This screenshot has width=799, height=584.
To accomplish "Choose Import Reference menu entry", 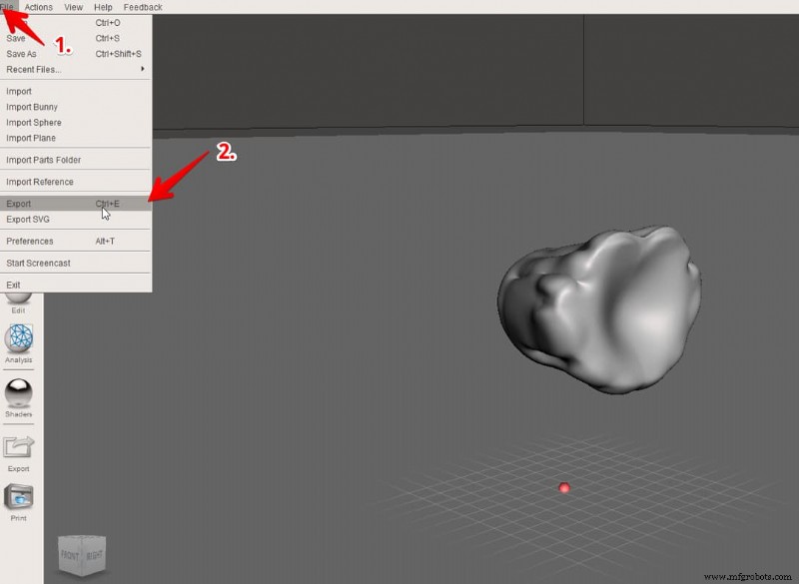I will point(76,182).
